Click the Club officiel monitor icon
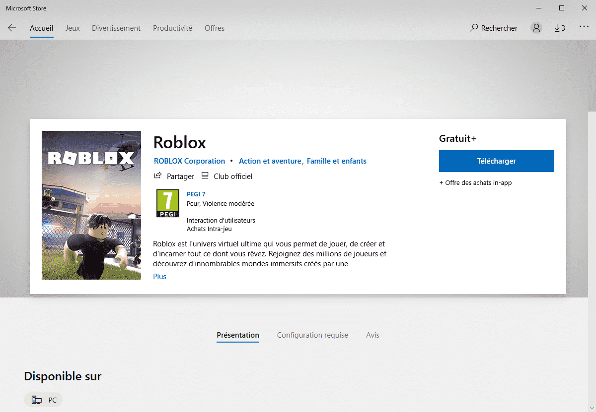The width and height of the screenshot is (596, 412). pyautogui.click(x=205, y=176)
